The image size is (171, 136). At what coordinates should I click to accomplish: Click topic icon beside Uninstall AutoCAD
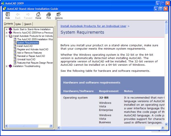coord(15,59)
